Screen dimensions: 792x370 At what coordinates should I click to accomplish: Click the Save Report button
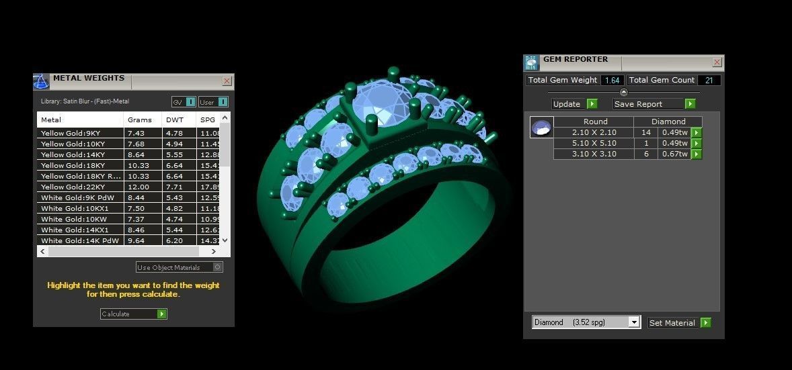[649, 104]
